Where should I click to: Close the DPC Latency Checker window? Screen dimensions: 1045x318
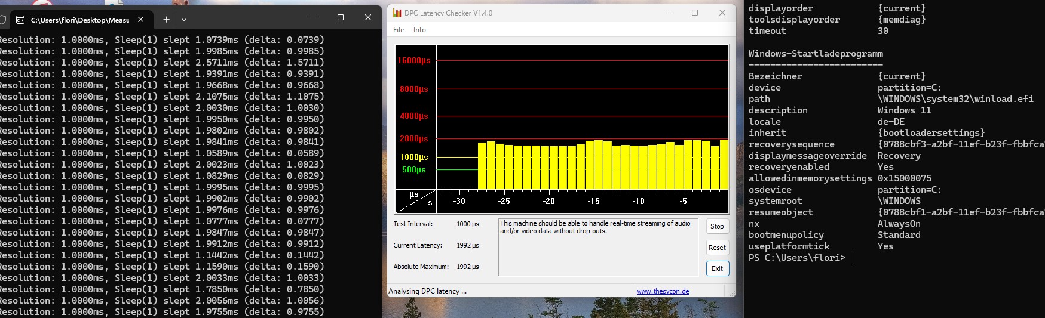722,13
